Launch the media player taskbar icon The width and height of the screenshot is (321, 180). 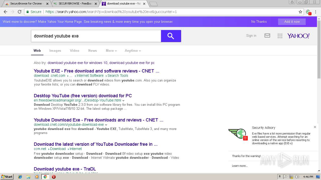37,177
